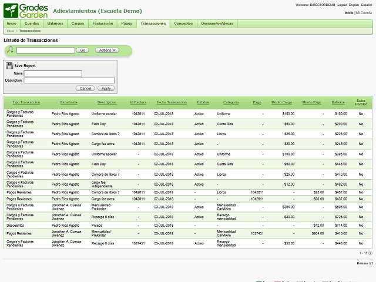Go to the Descuentos/Becas tab
The height and width of the screenshot is (282, 376).
click(217, 23)
